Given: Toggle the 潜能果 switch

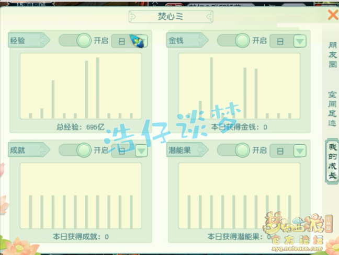Looking at the screenshot, I should [x=233, y=150].
